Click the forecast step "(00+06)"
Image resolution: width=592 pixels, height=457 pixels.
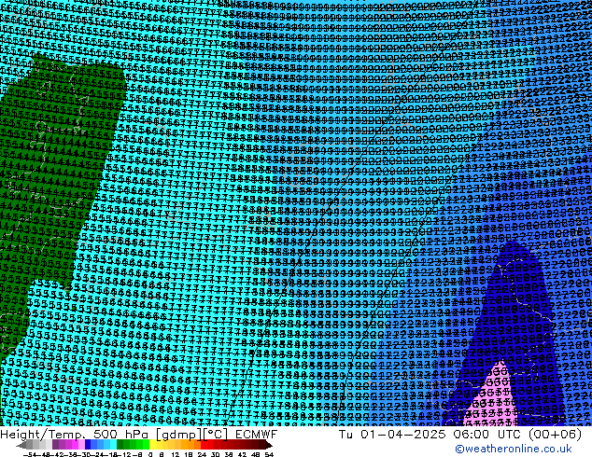coord(555,435)
